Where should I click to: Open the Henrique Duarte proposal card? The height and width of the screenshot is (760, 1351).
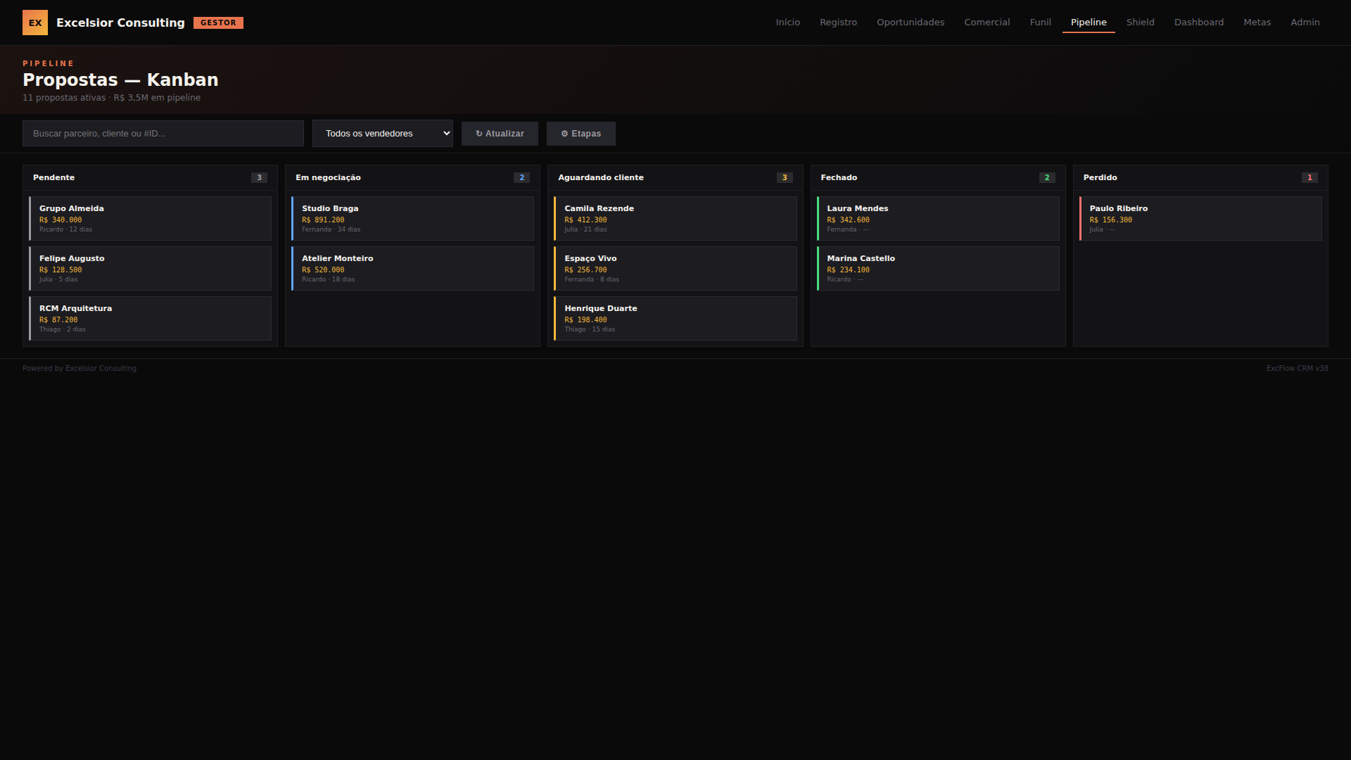[x=675, y=319]
